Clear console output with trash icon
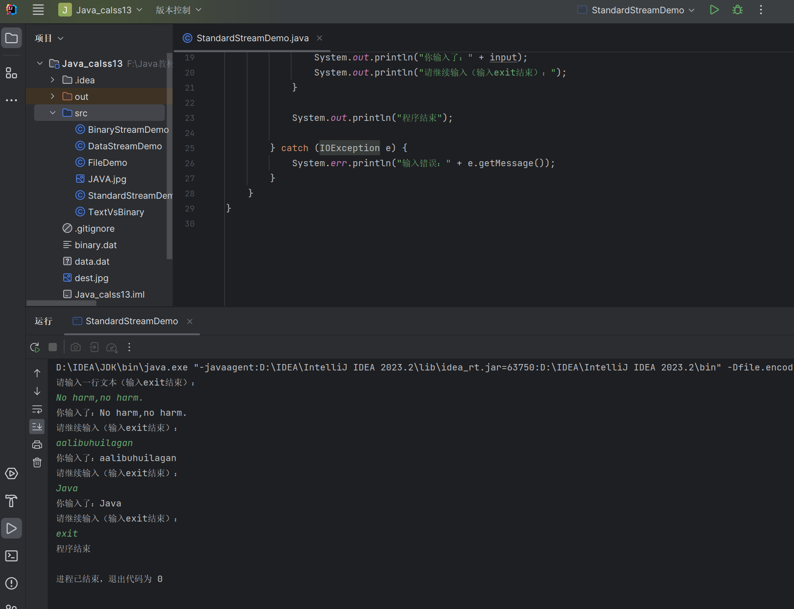This screenshot has width=794, height=609. [37, 462]
